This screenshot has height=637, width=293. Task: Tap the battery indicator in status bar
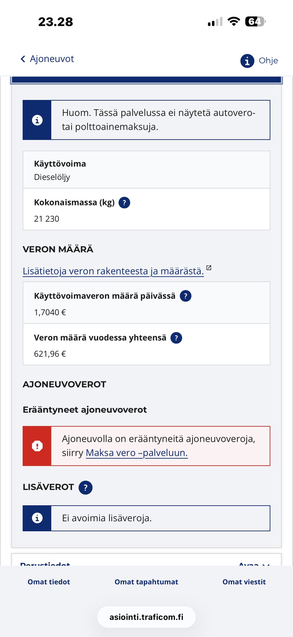click(255, 21)
